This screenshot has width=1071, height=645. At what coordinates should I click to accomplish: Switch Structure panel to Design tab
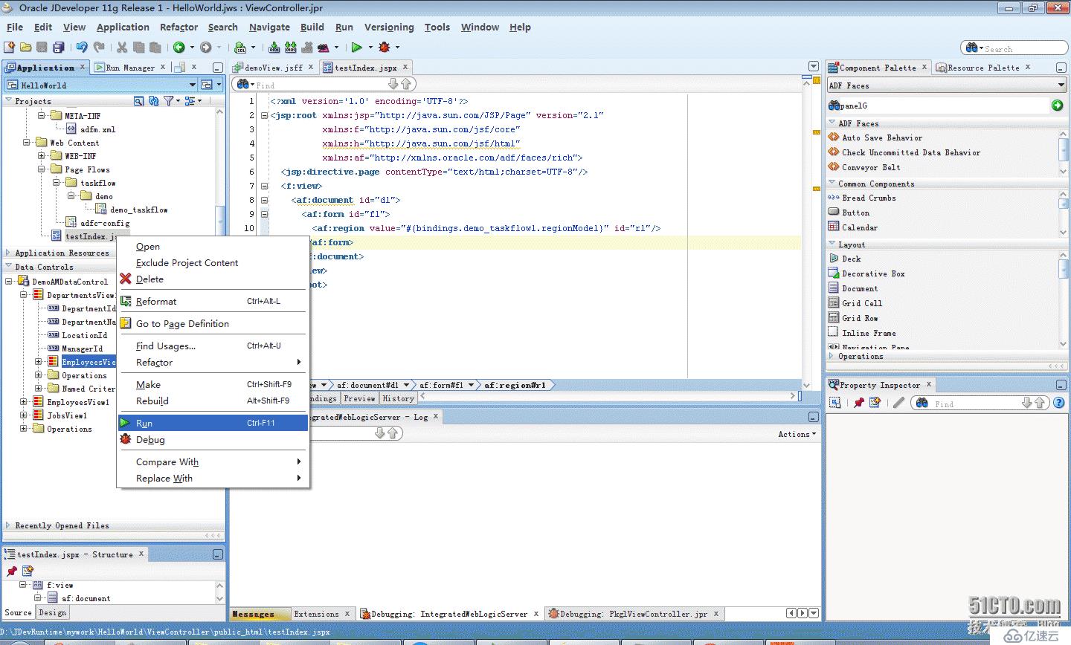click(52, 612)
